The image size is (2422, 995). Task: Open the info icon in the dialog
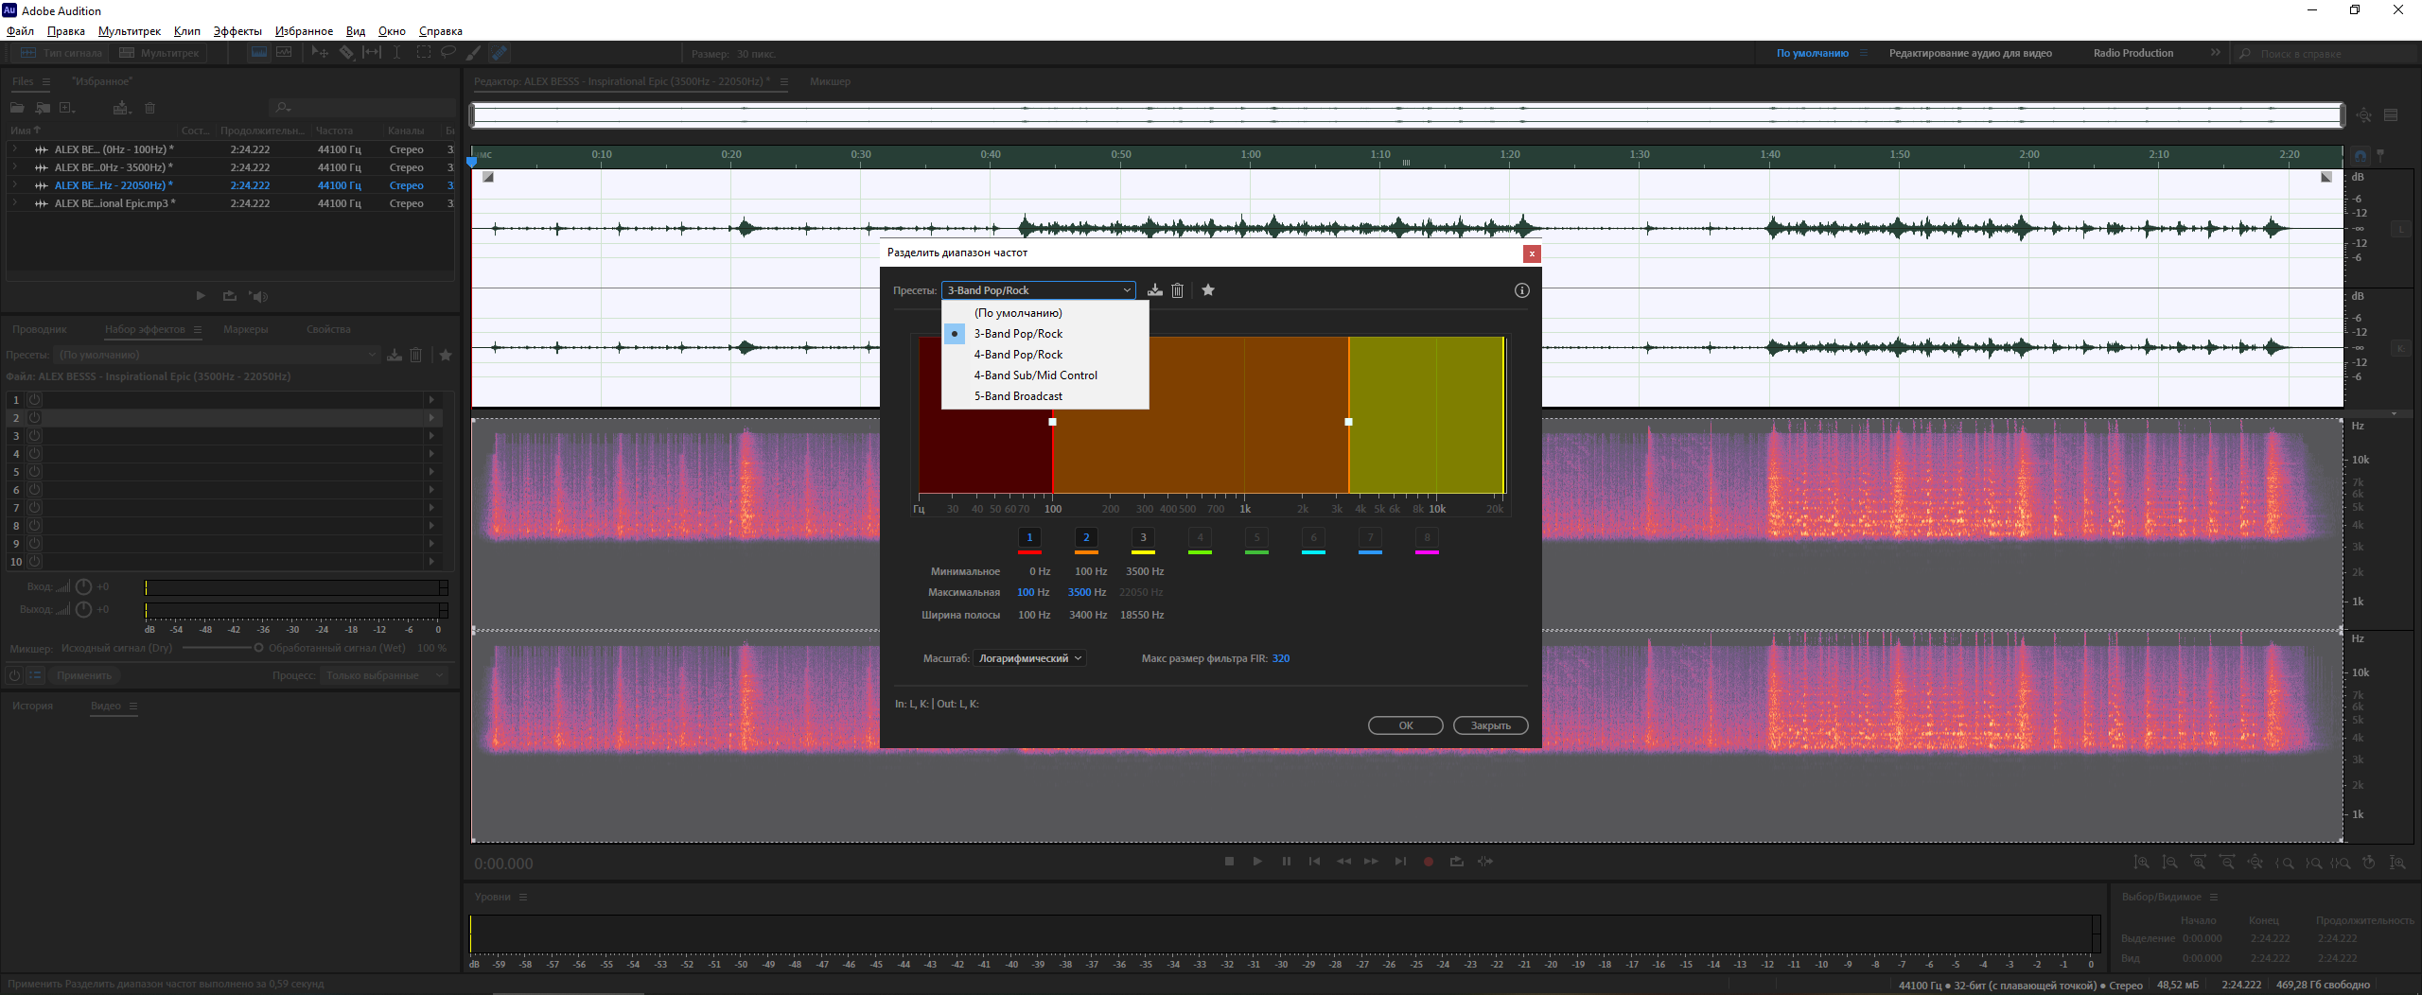pyautogui.click(x=1521, y=290)
